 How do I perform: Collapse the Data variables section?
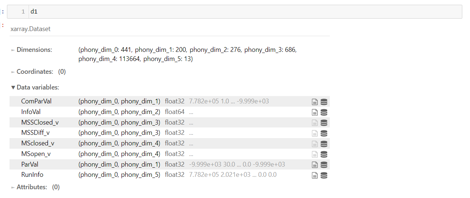click(35, 87)
